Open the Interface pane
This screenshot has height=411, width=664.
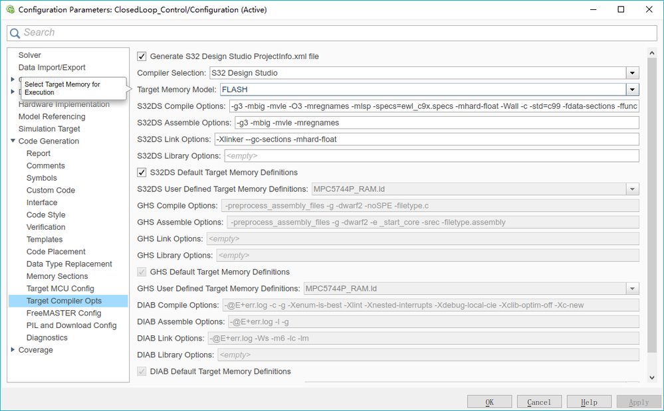coord(42,202)
